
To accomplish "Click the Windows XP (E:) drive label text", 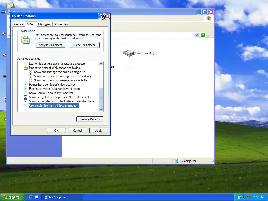I will 147,53.
